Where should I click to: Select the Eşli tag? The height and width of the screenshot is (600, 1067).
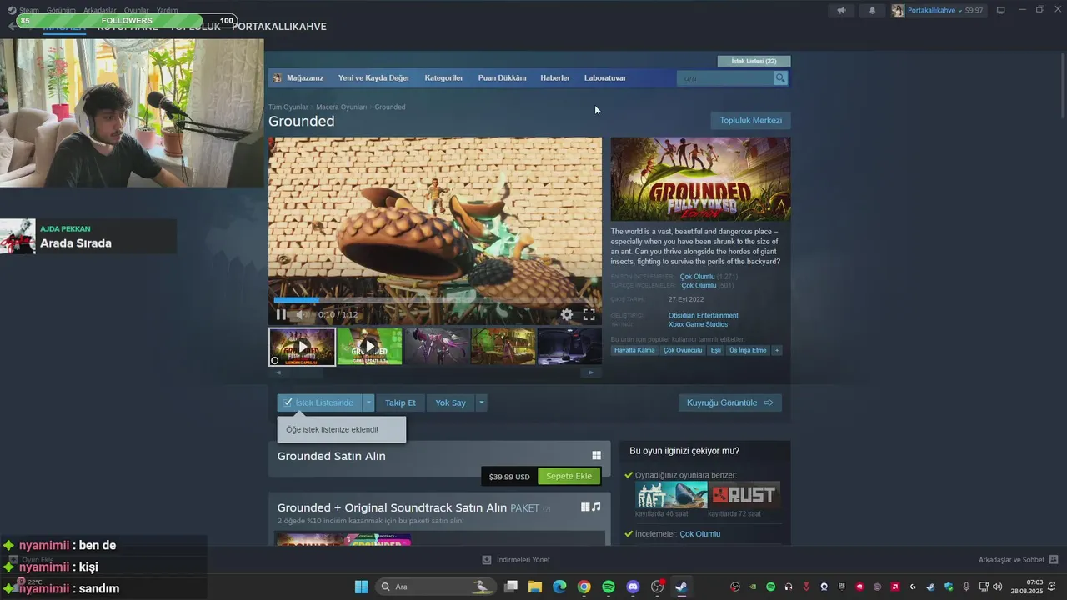point(715,351)
